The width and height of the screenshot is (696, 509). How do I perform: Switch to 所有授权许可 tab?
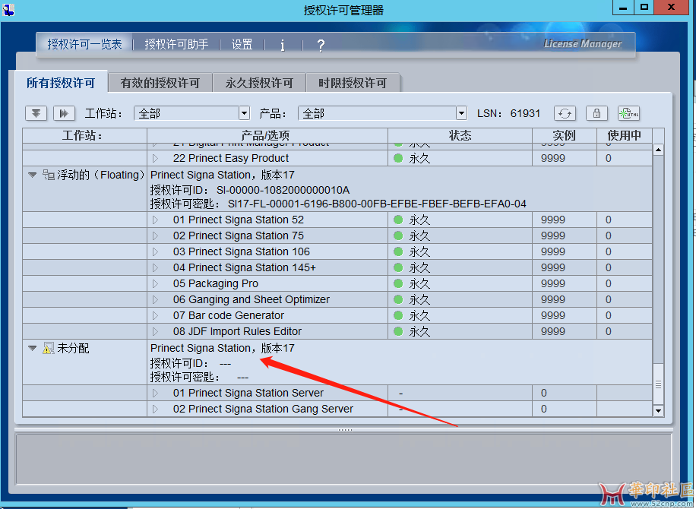pyautogui.click(x=61, y=83)
